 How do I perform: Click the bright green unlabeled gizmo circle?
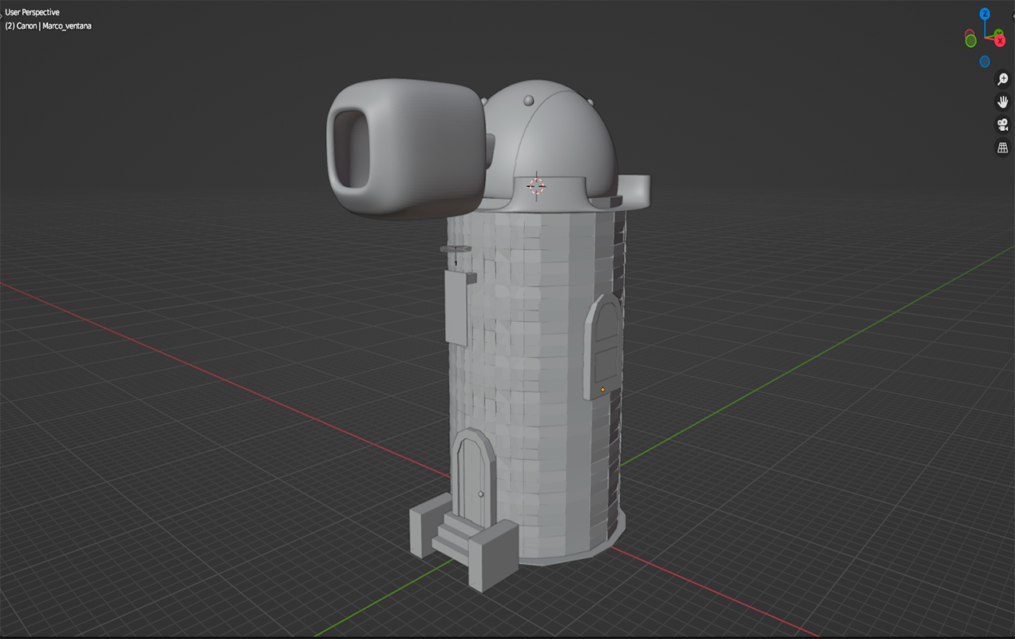[x=970, y=41]
